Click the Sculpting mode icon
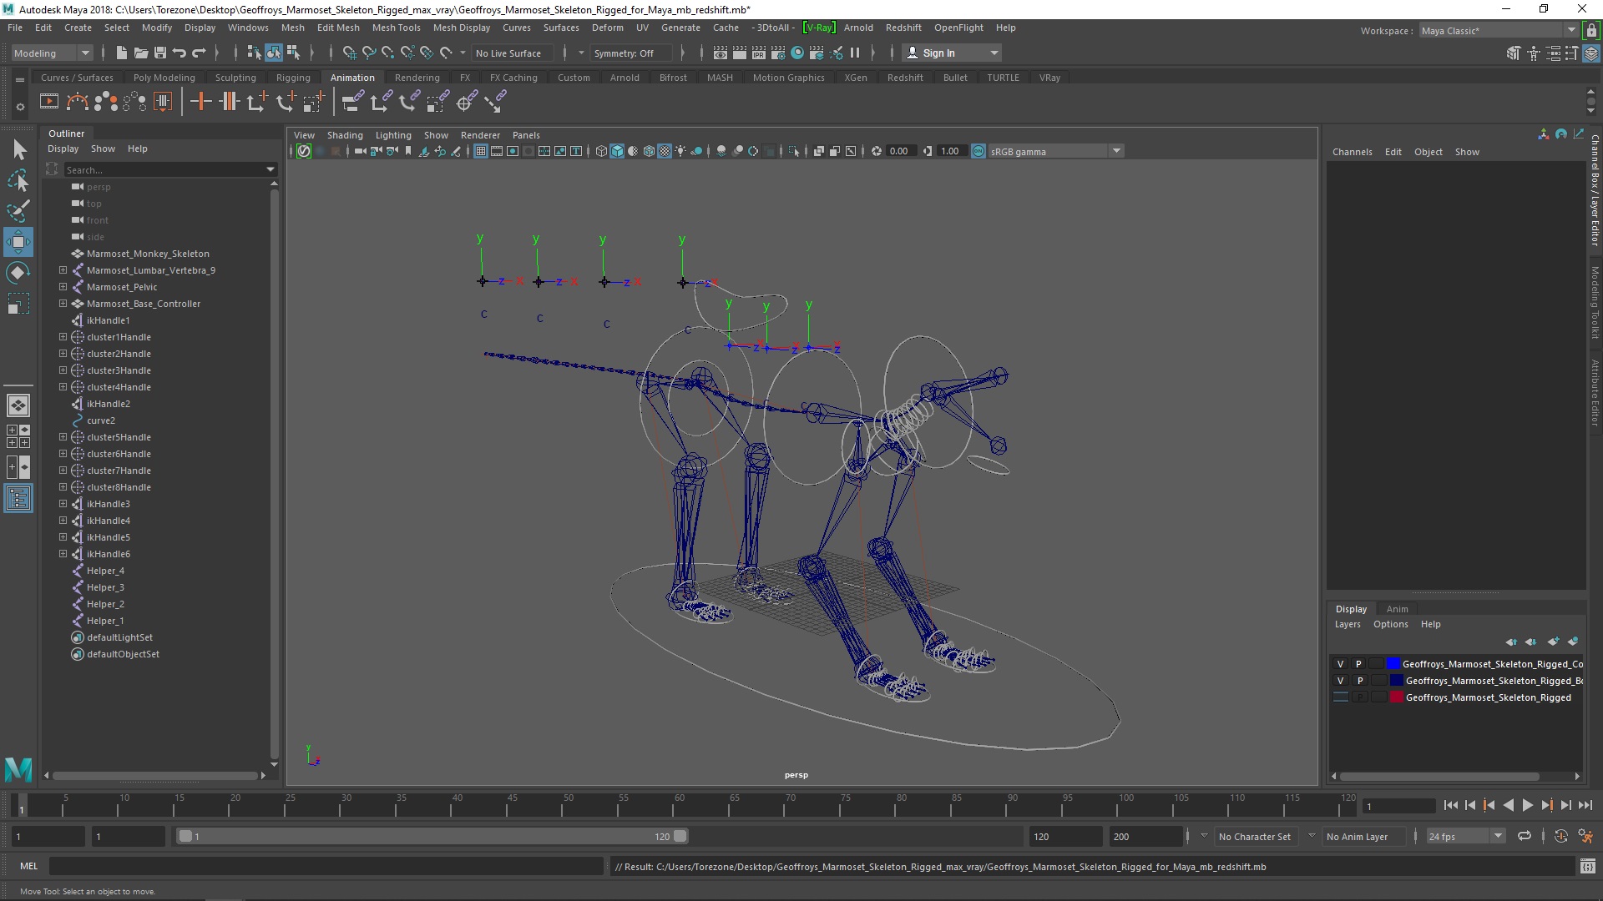This screenshot has height=901, width=1603. (235, 77)
